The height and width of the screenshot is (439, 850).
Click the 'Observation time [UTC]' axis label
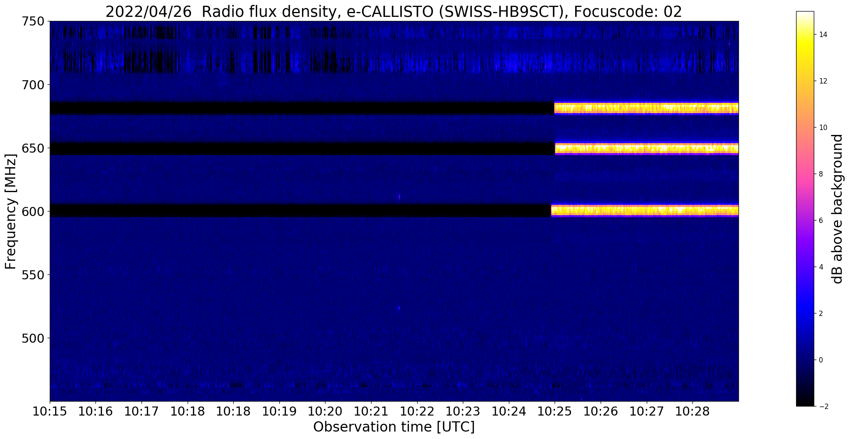[394, 427]
